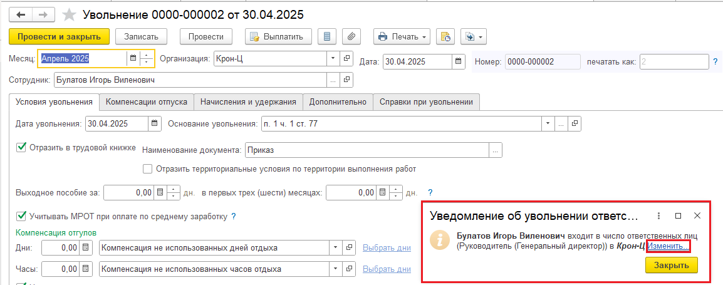Open the help question mark beside the severance fields
This screenshot has width=723, height=285.
click(x=430, y=192)
